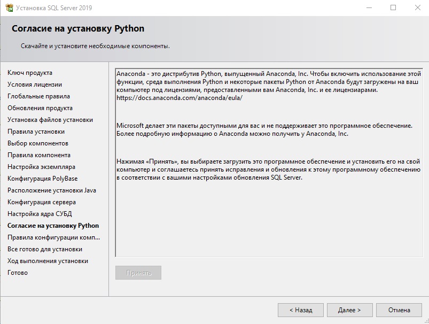Click the SQL Server setup icon in title bar
The image size is (429, 324).
[x=9, y=7]
